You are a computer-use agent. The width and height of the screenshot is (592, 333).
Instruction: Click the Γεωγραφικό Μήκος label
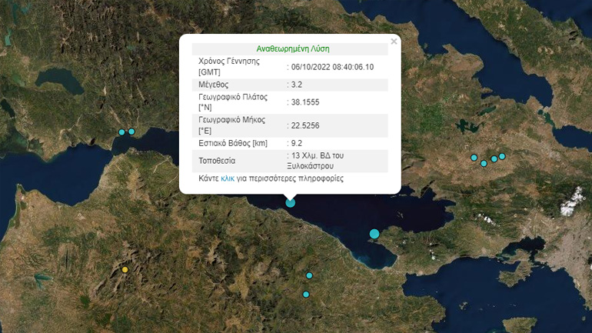(232, 125)
